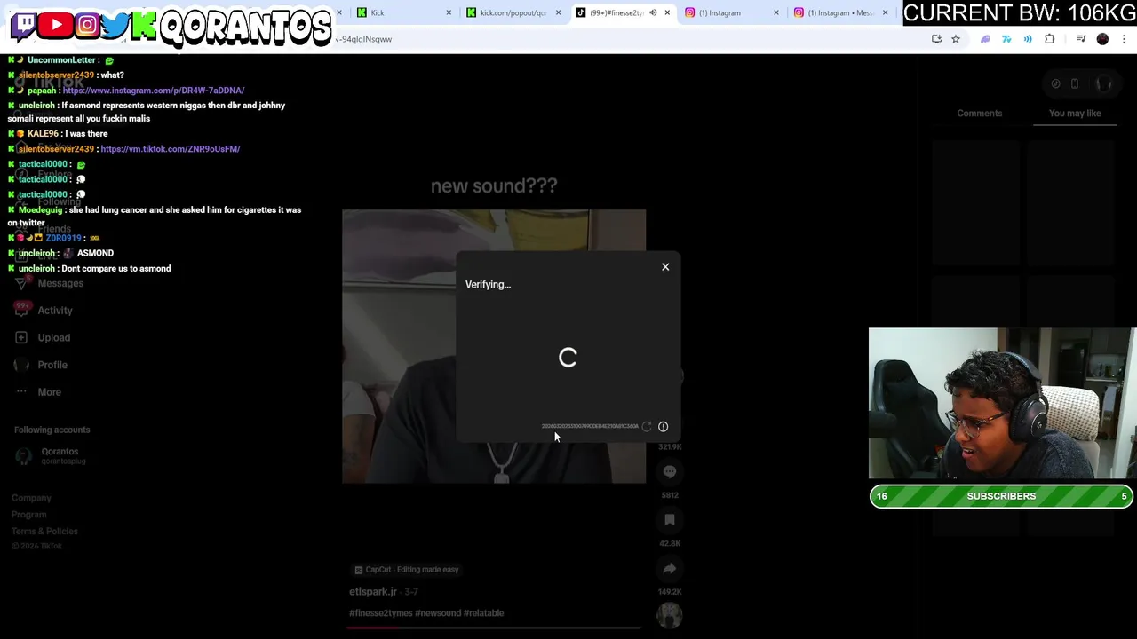Click the Messages sidebar icon

(x=21, y=283)
